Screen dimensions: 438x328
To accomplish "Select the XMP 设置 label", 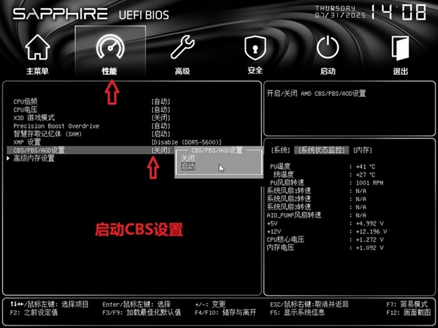I will point(27,142).
